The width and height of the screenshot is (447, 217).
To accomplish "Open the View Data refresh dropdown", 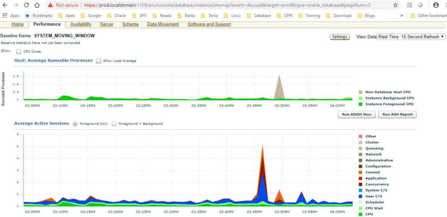I will coord(411,37).
